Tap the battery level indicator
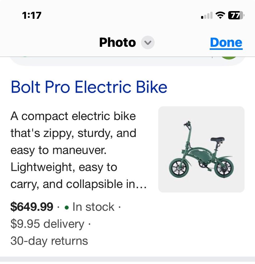Screen dimensions: 255x264 click(x=236, y=15)
